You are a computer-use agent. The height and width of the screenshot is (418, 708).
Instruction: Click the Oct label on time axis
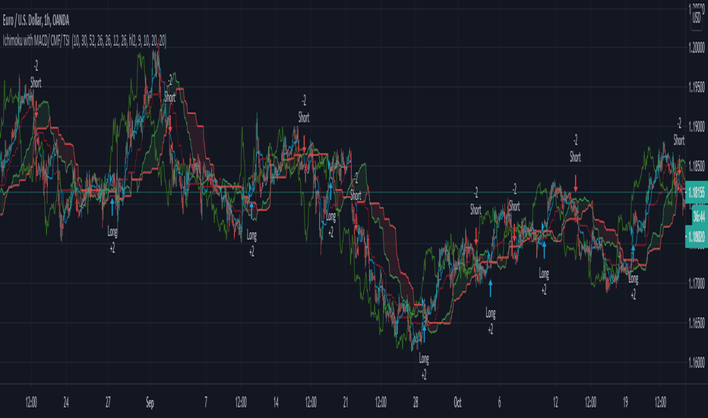[457, 402]
